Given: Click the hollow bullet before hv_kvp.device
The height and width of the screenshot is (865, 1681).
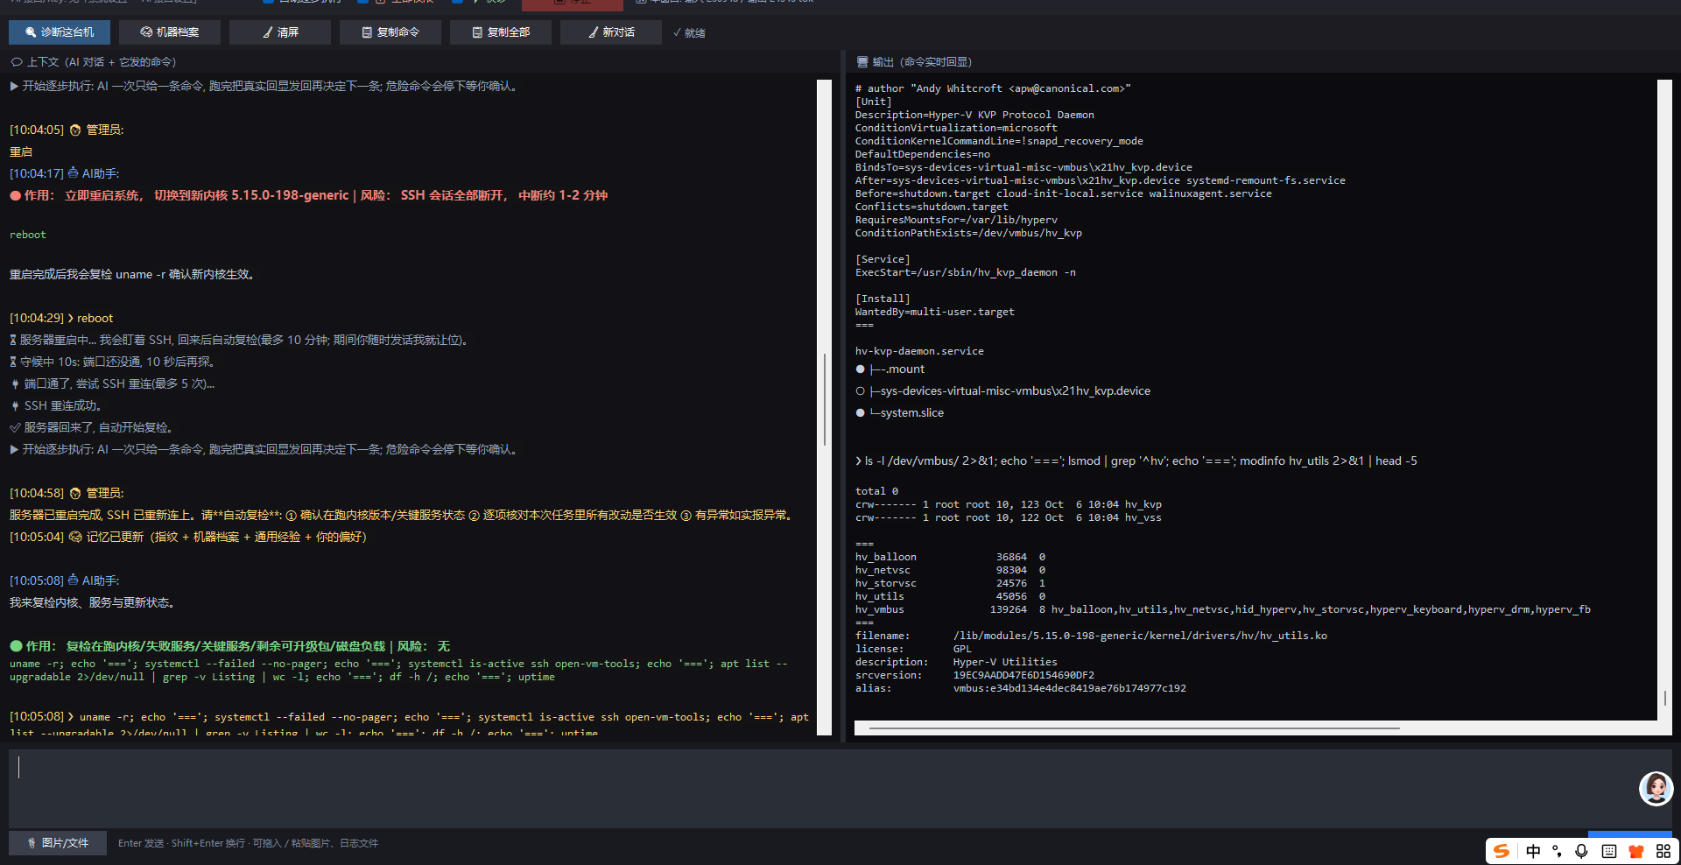Looking at the screenshot, I should coord(860,390).
